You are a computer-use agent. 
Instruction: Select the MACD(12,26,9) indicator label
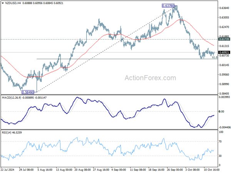tap(12, 98)
